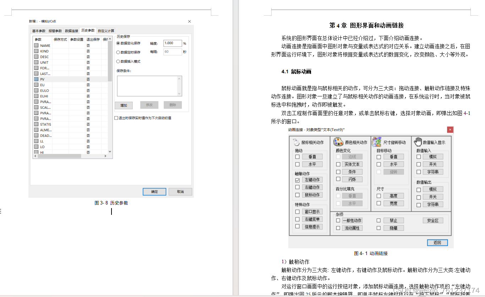This screenshot has width=485, height=297.
Task: Click the paint palette icon of 颜色相关动作
Action: click(338, 142)
